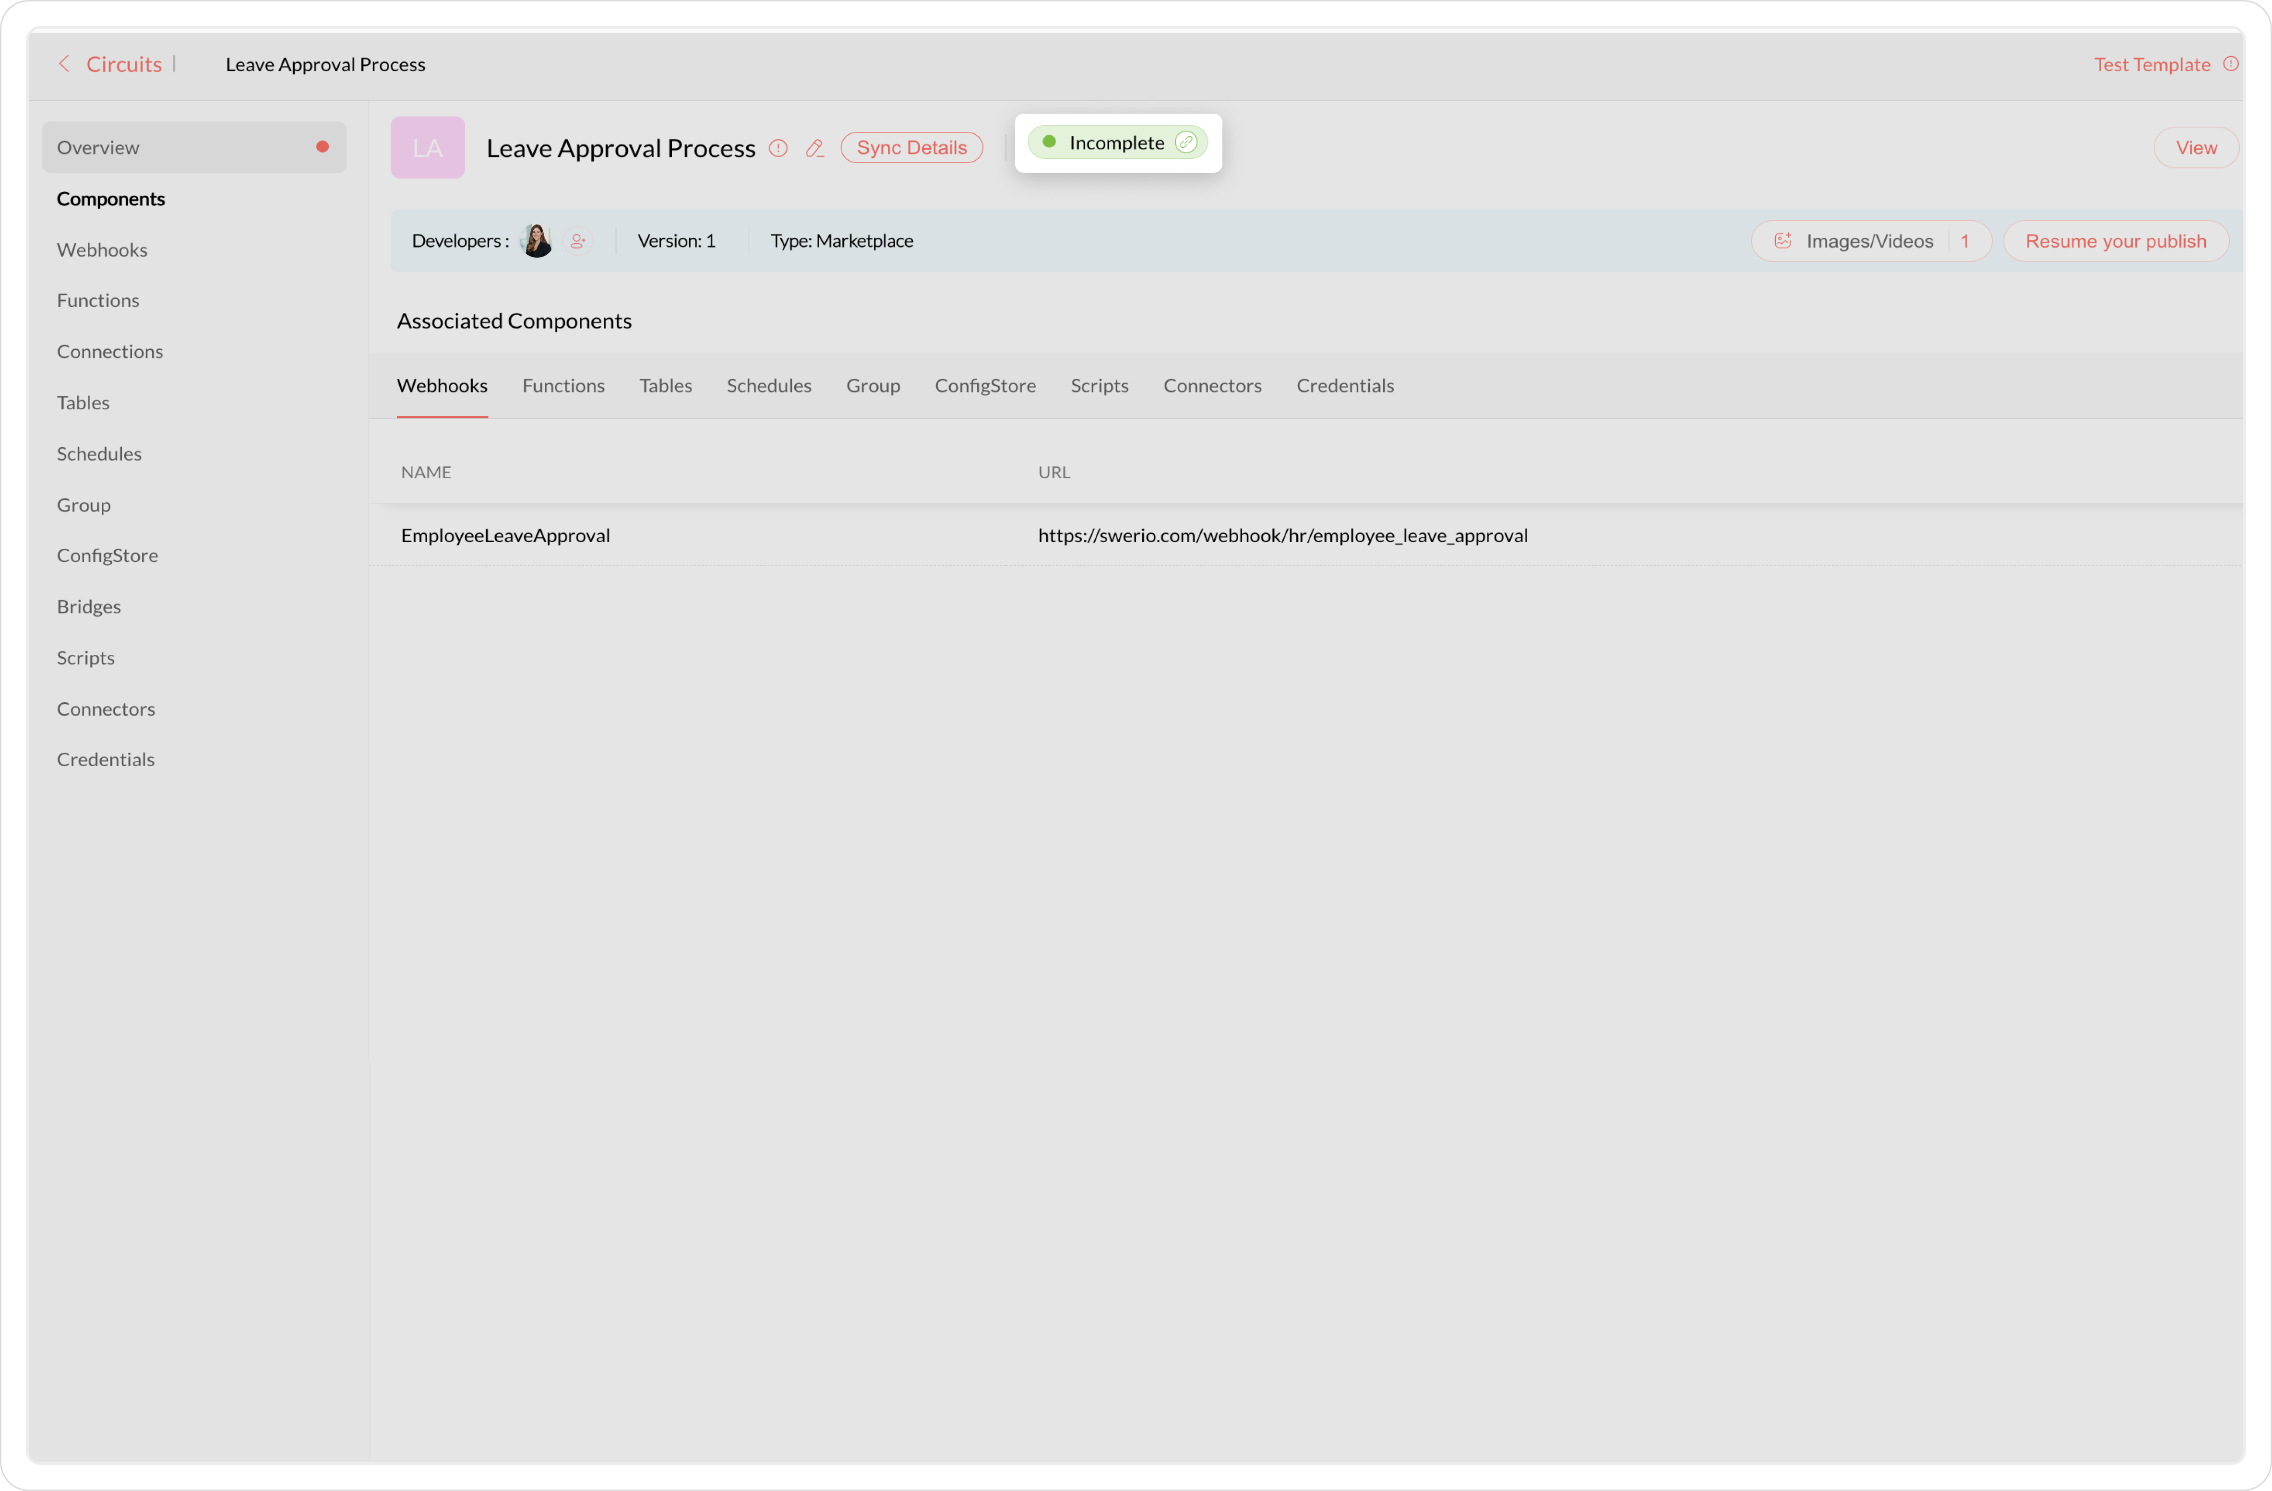Image resolution: width=2272 pixels, height=1491 pixels.
Task: Click the Leave Approval Process breadcrumb text
Action: point(325,64)
